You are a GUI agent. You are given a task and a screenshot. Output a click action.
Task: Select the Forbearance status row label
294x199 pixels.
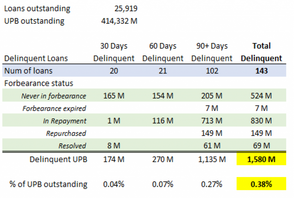coord(38,83)
